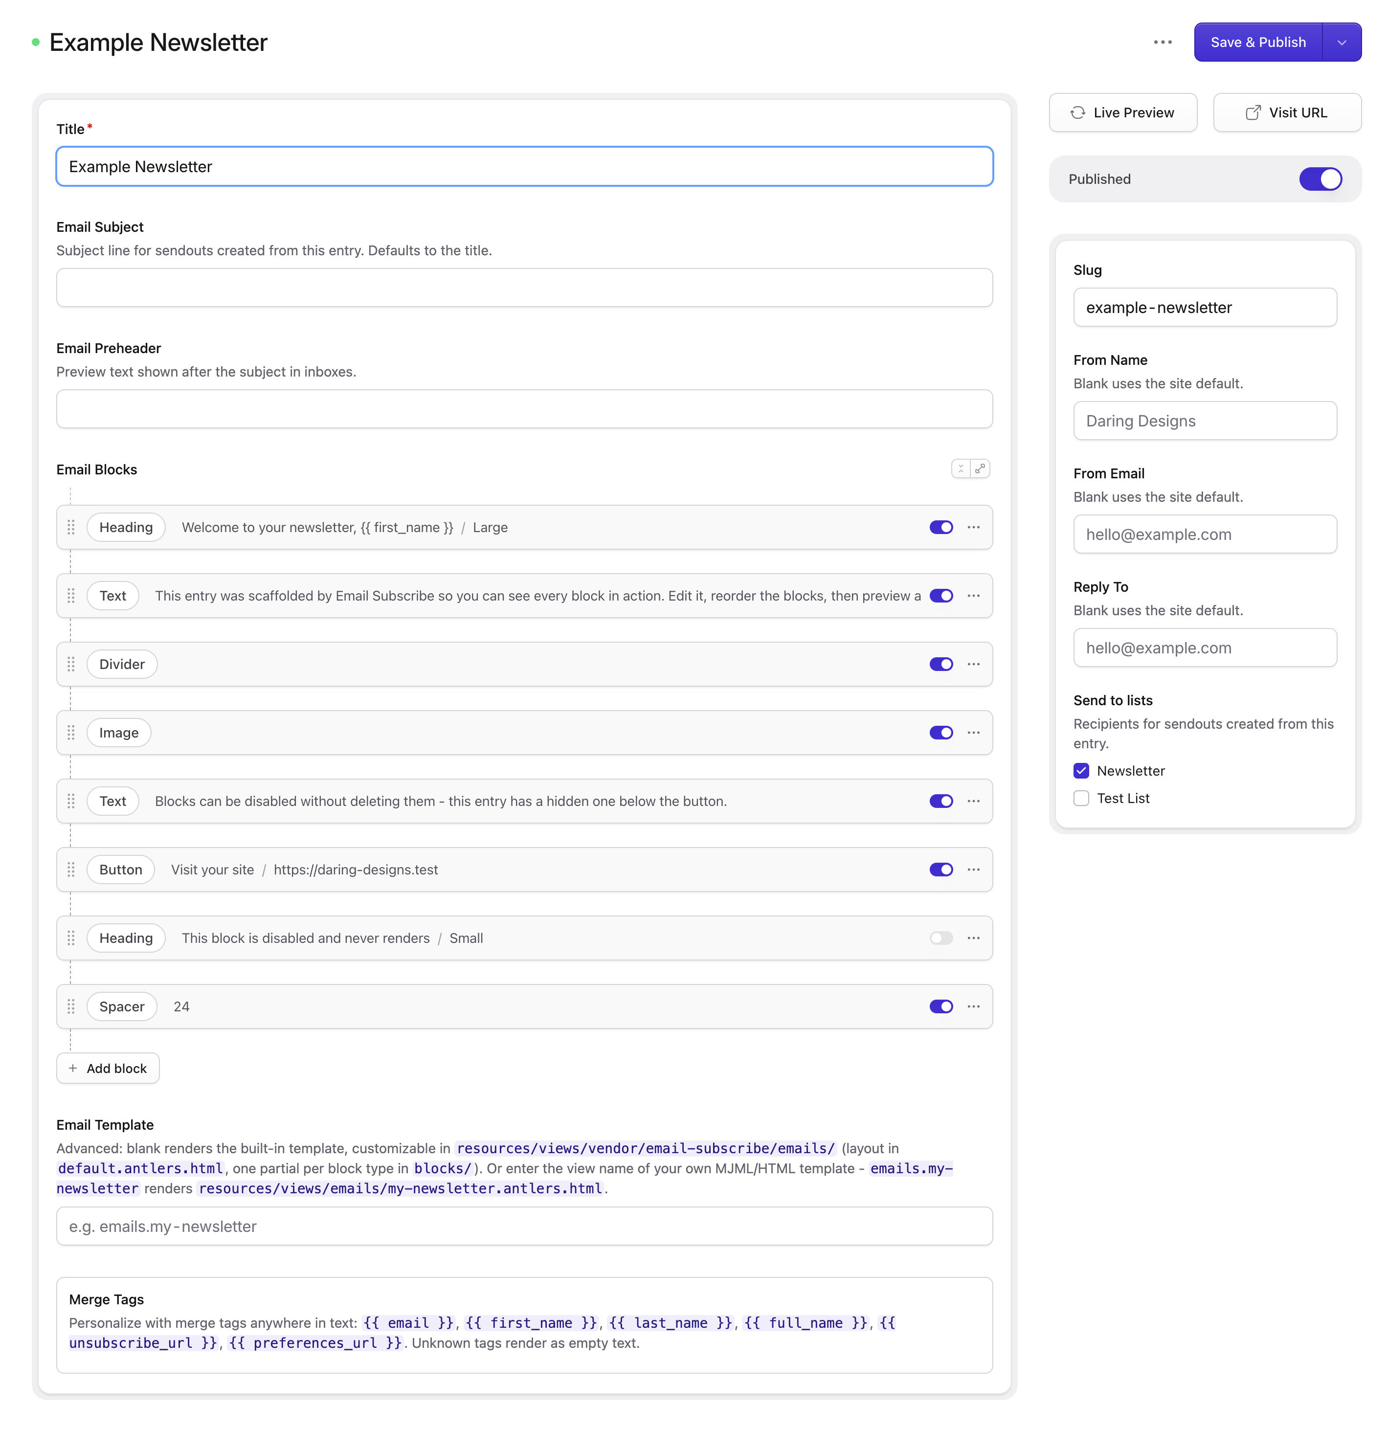1387x1429 pixels.
Task: Click the '{{ first_name }}' merge tag code
Action: 531,1322
